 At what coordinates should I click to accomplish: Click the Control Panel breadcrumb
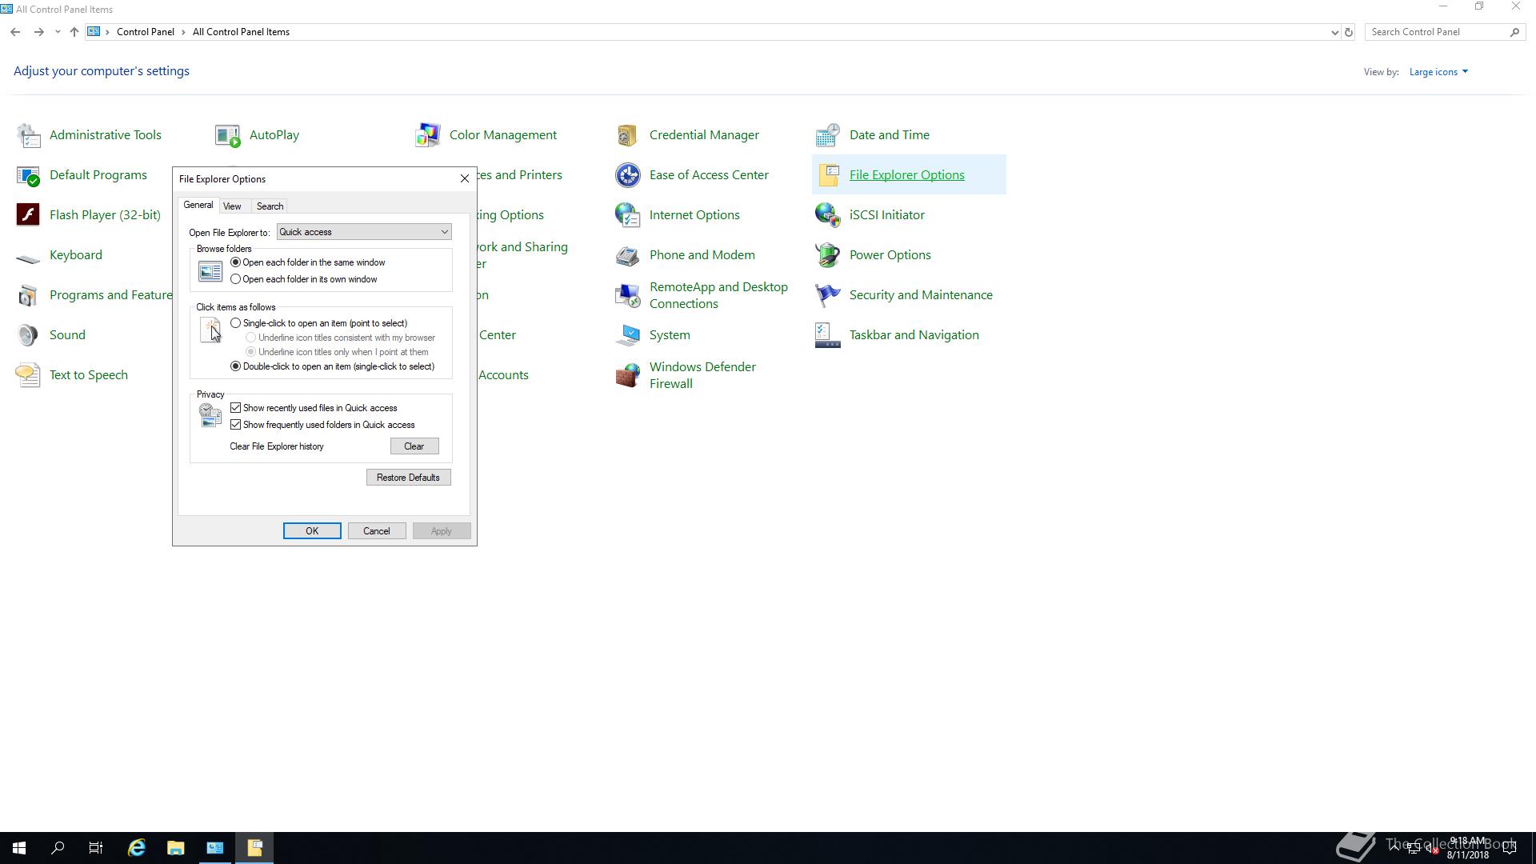tap(145, 32)
